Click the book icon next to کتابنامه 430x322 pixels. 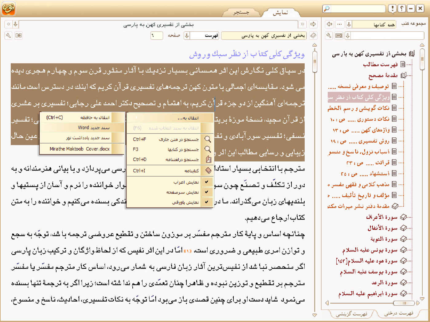tap(208, 171)
